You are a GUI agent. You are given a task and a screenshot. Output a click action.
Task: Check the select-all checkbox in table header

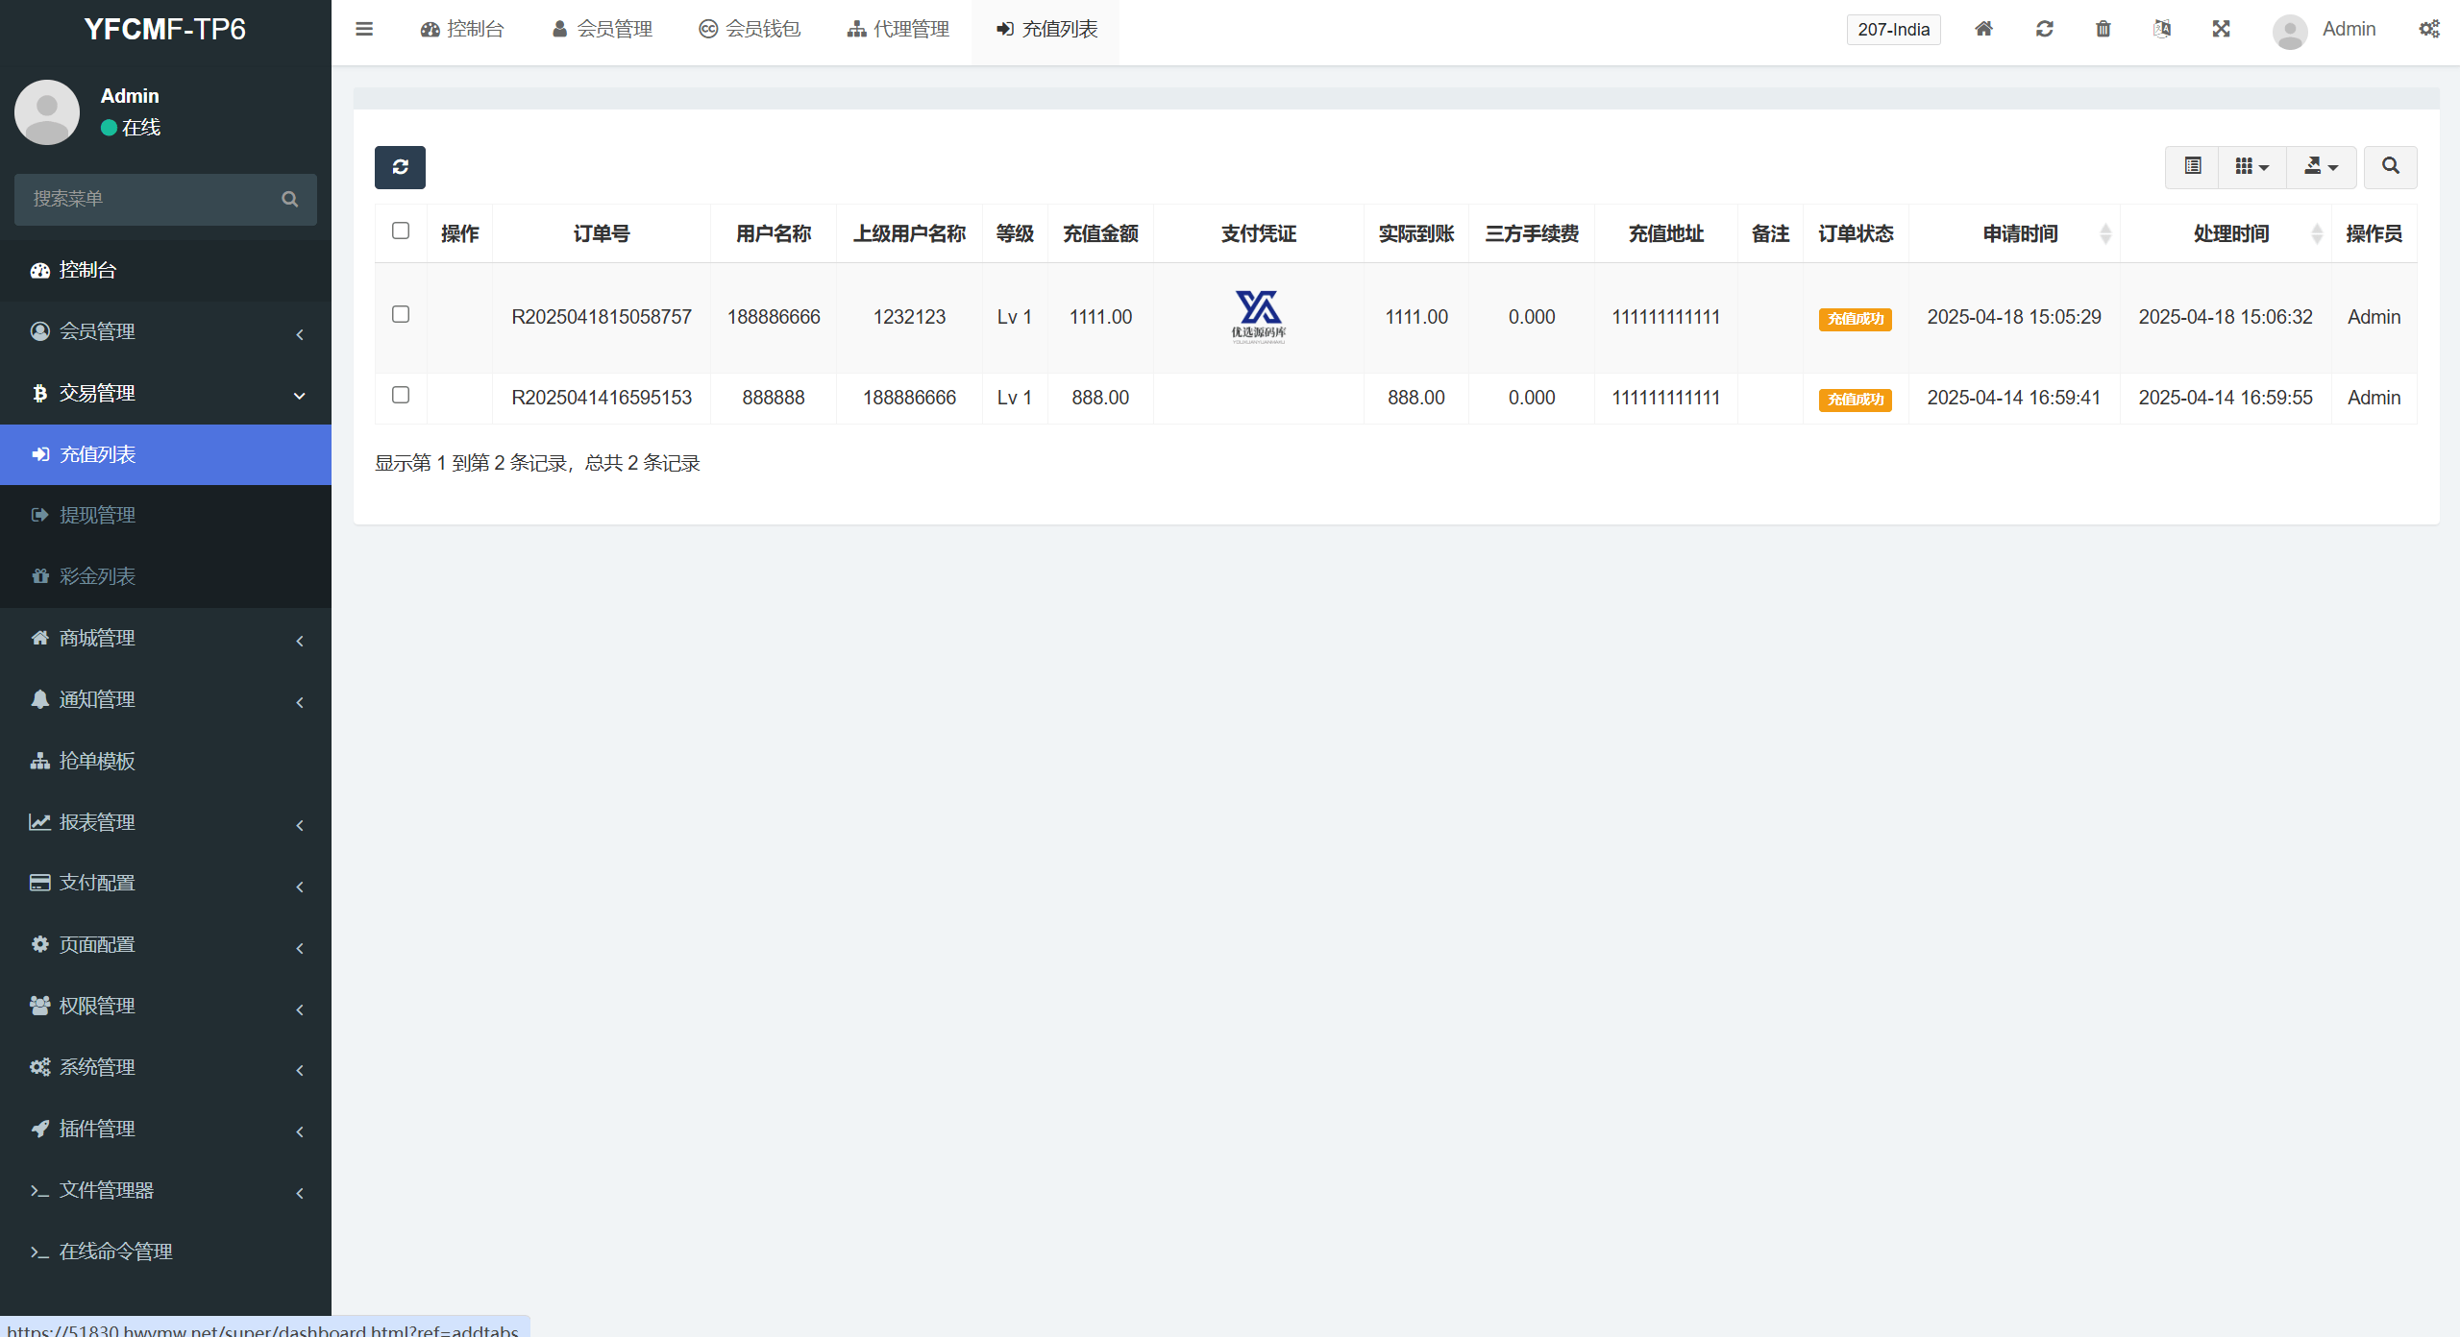click(401, 231)
